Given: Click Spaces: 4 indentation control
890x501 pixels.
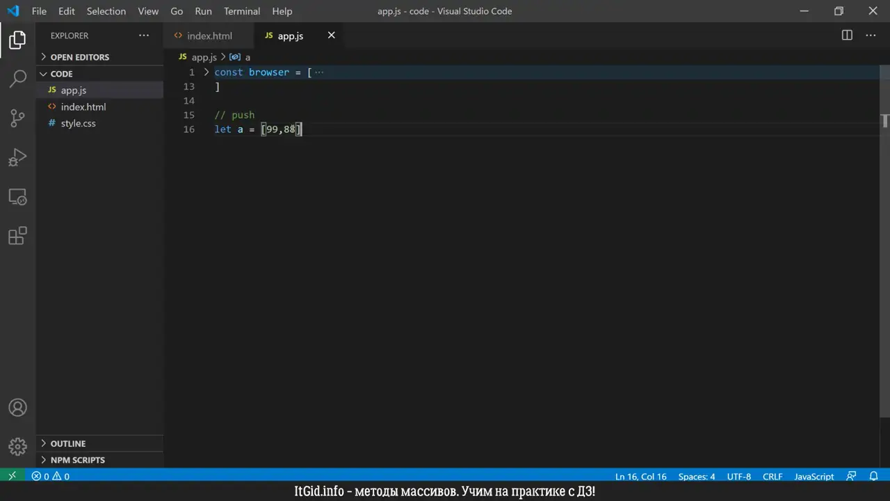Looking at the screenshot, I should coord(696,476).
